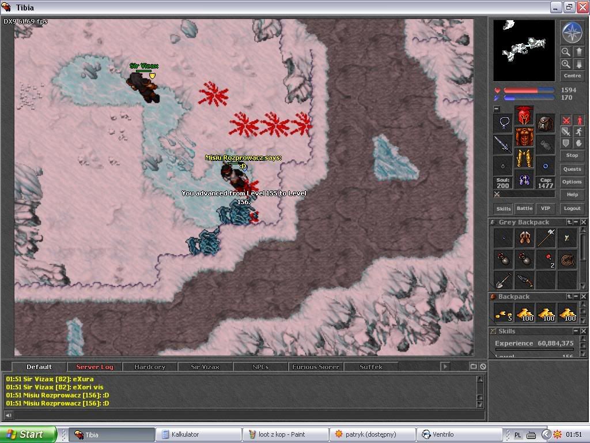Screen dimensions: 590x443
Task: Switch to the Default chat tab
Action: (39, 367)
